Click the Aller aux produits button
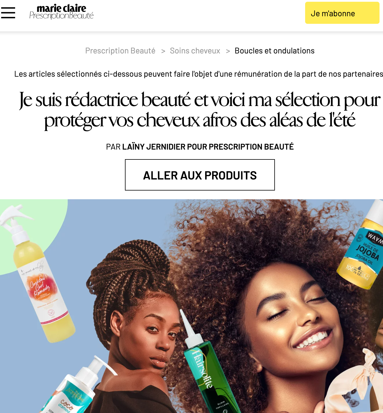The image size is (383, 413). [x=200, y=175]
